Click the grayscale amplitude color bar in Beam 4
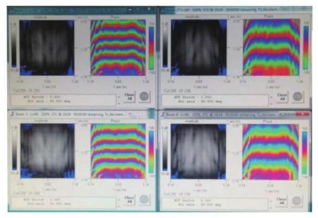This screenshot has width=318, height=218. (x=165, y=151)
